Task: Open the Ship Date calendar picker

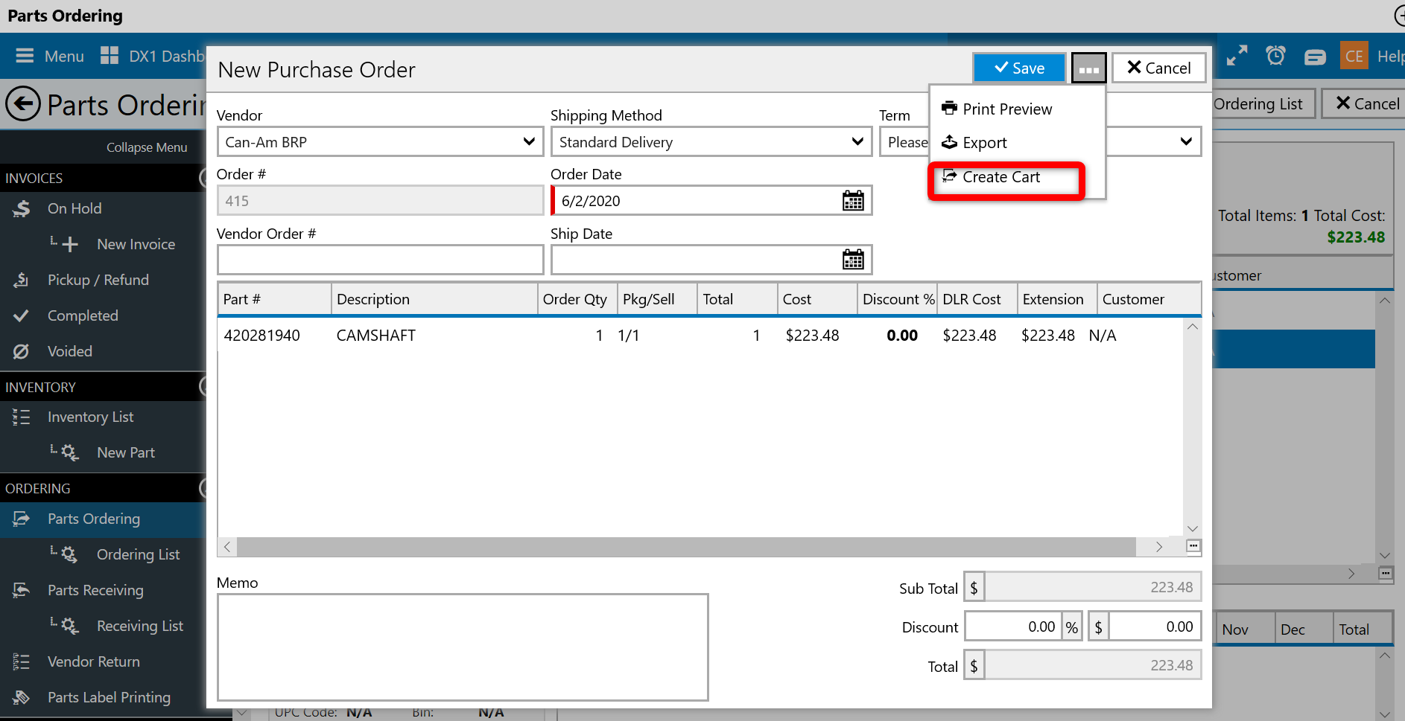Action: 853,260
